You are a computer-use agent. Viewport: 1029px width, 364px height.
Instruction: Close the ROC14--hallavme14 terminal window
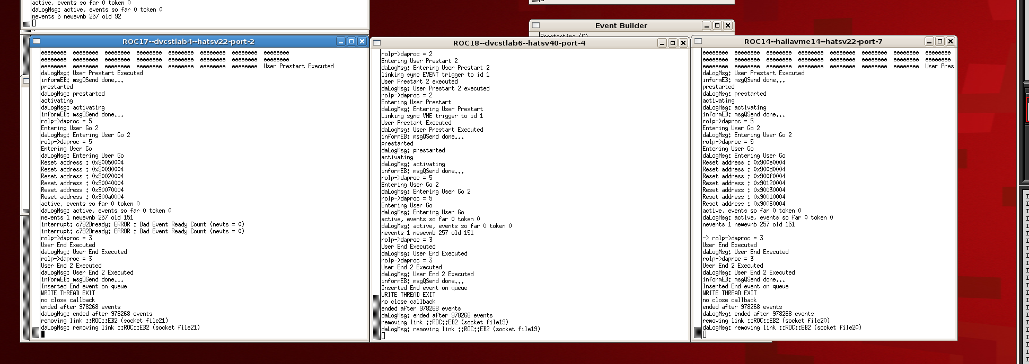pyautogui.click(x=951, y=41)
